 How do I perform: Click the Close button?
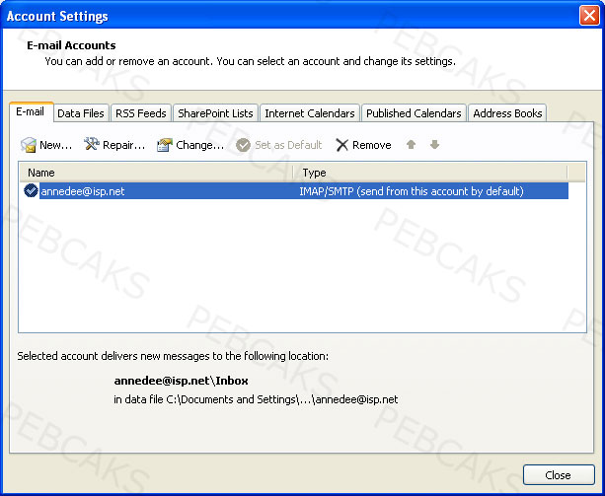pyautogui.click(x=559, y=475)
